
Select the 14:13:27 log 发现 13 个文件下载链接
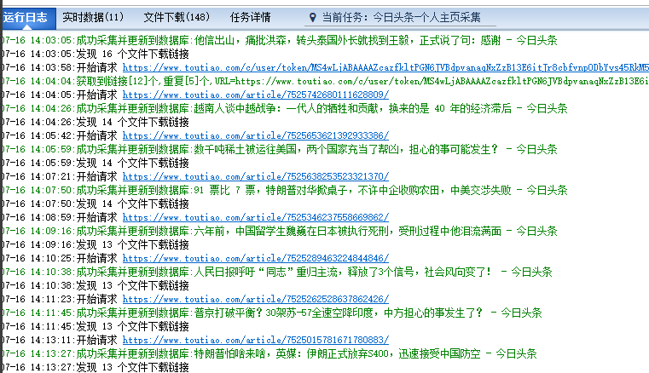pyautogui.click(x=95, y=367)
